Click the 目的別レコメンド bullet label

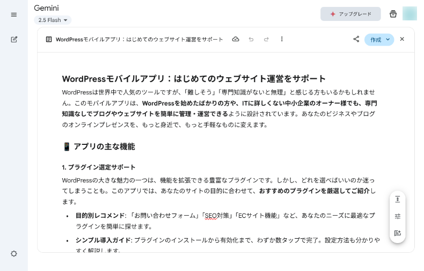[100, 216]
